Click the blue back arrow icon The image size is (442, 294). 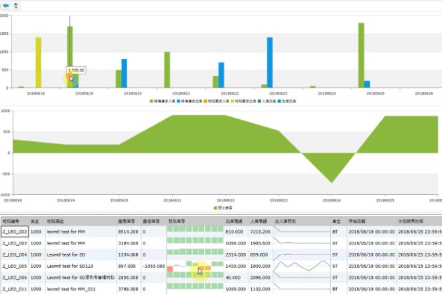pyautogui.click(x=5, y=5)
